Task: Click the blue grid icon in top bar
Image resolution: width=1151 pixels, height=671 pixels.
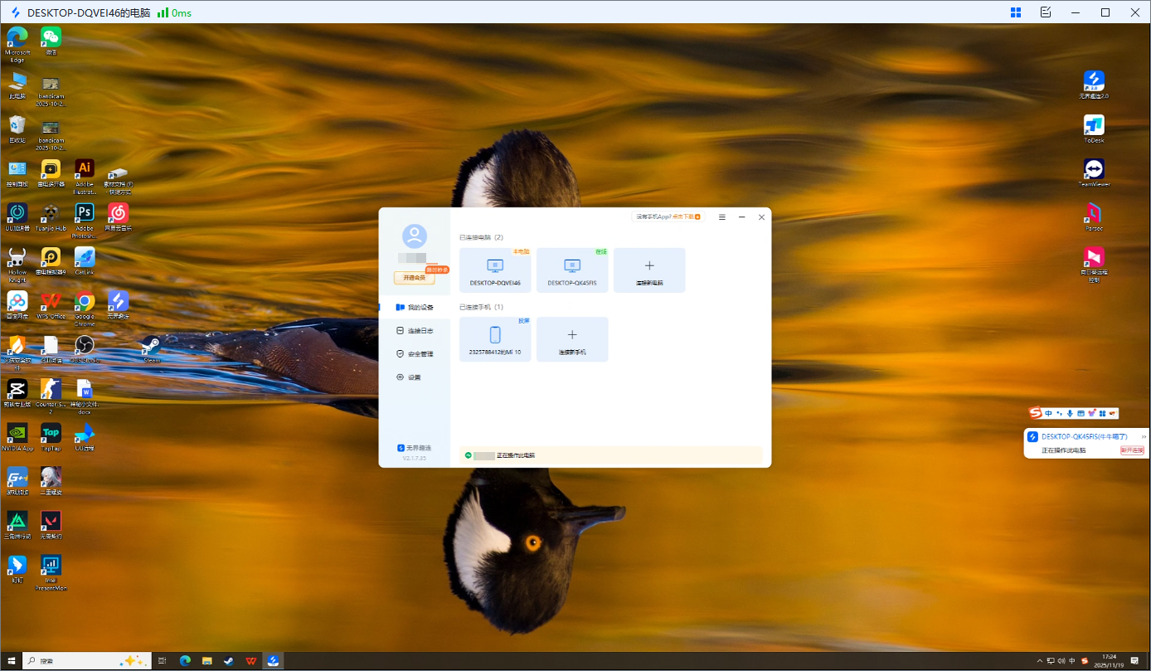Action: tap(1015, 12)
